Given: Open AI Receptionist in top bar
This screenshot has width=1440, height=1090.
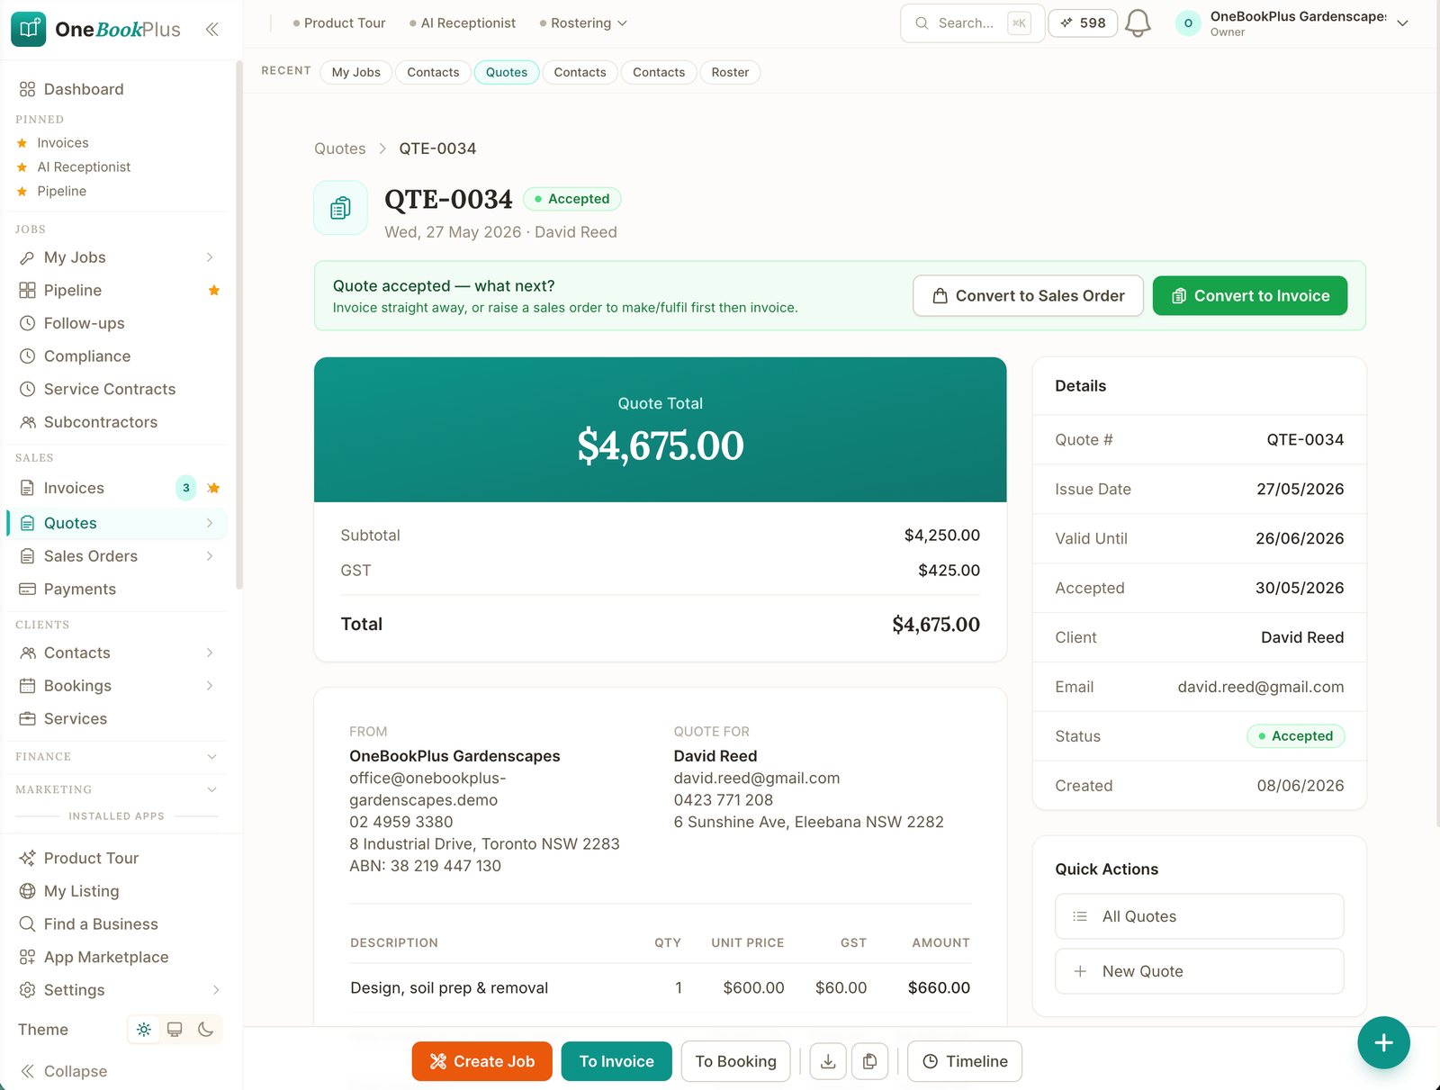Looking at the screenshot, I should coord(463,23).
